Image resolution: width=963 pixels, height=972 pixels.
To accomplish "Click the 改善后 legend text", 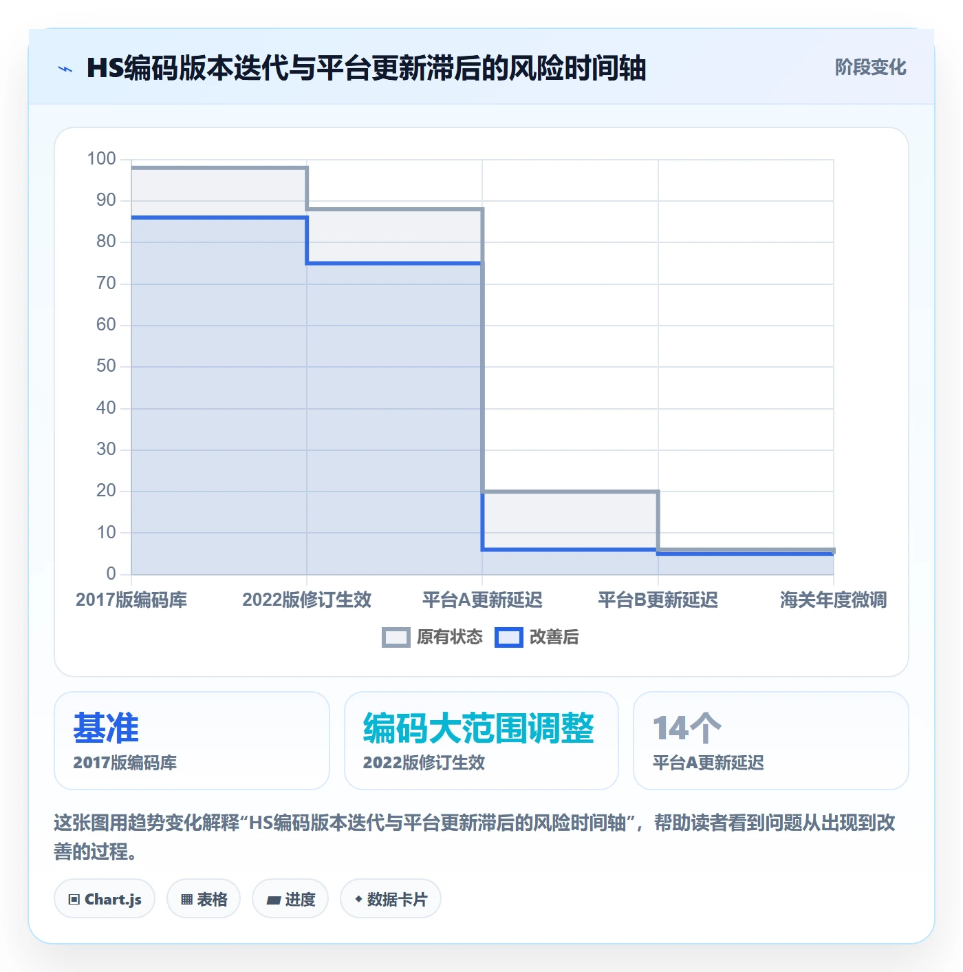I will tap(554, 637).
